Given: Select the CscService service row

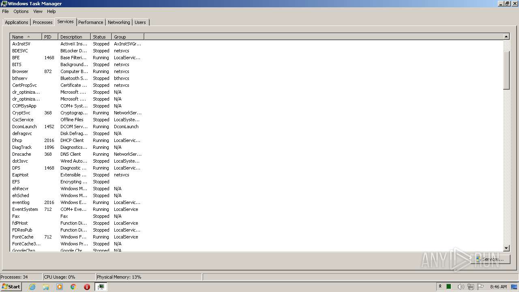Looking at the screenshot, I should (x=77, y=120).
